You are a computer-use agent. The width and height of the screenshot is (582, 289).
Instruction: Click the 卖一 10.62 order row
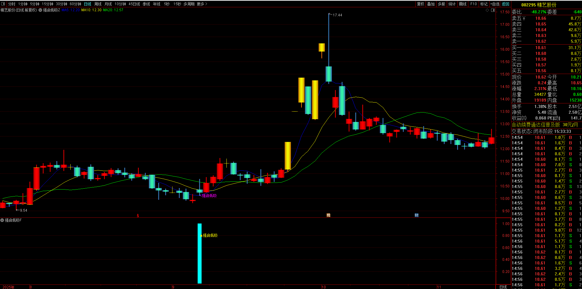[547, 41]
